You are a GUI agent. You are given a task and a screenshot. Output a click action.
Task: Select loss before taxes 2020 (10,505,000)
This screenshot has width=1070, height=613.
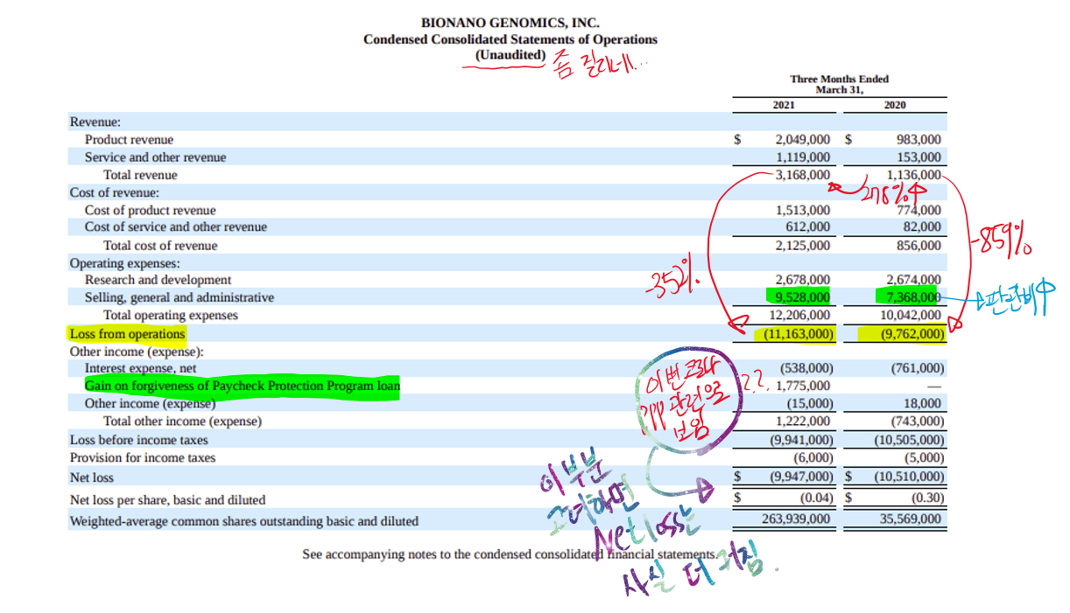pos(911,440)
